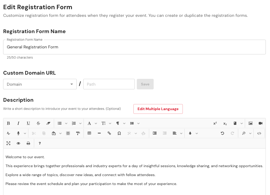Click the Edit Multiple Language button
Image resolution: width=270 pixels, height=195 pixels.
[x=158, y=109]
